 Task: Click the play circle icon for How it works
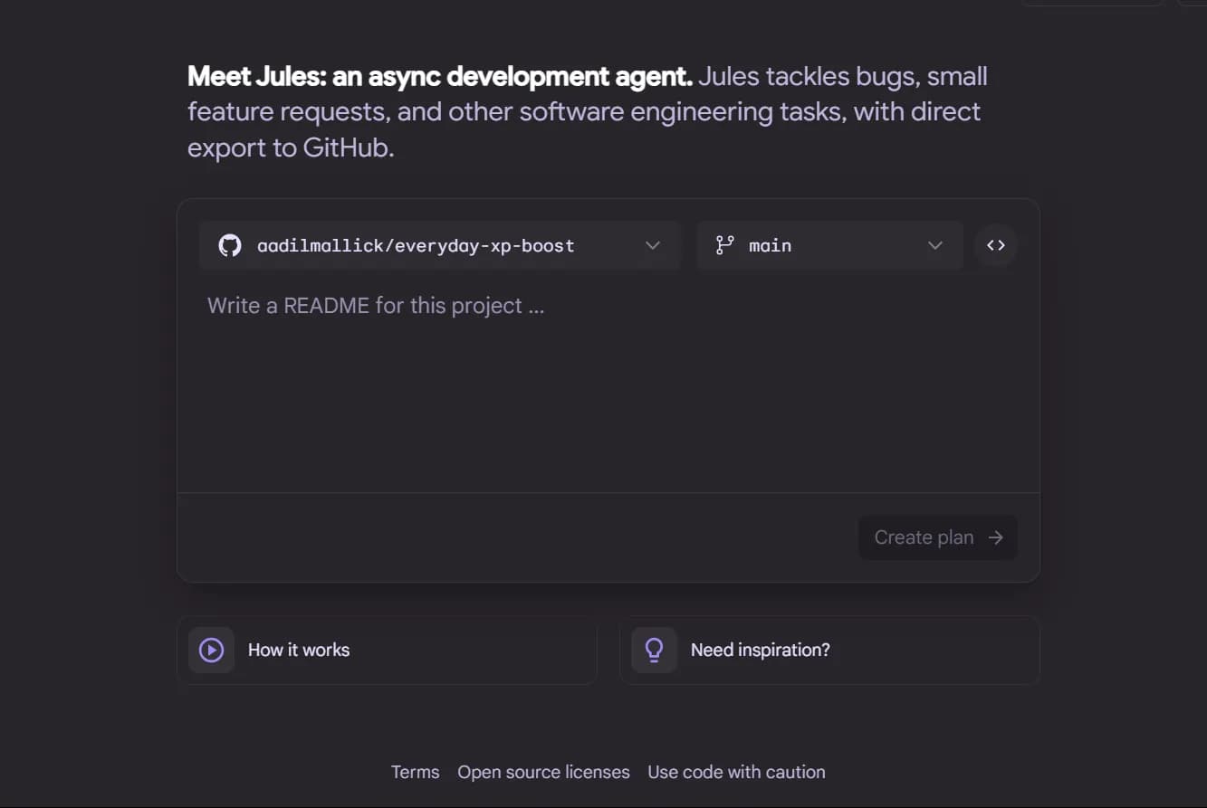click(211, 650)
